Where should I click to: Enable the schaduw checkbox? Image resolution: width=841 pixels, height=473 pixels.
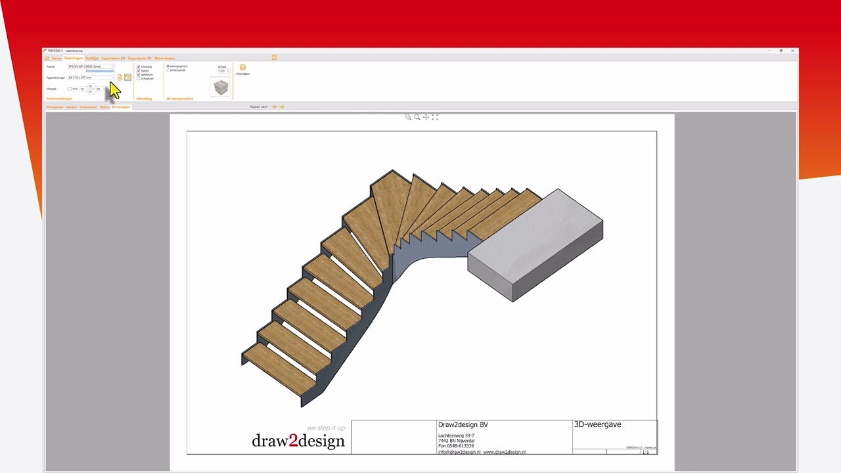click(x=139, y=79)
